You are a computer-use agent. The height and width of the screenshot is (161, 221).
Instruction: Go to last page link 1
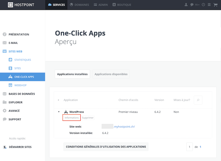pyautogui.click(x=201, y=147)
